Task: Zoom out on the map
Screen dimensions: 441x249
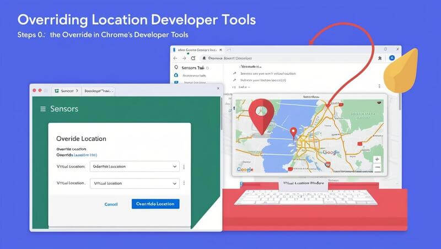Action: (377, 167)
